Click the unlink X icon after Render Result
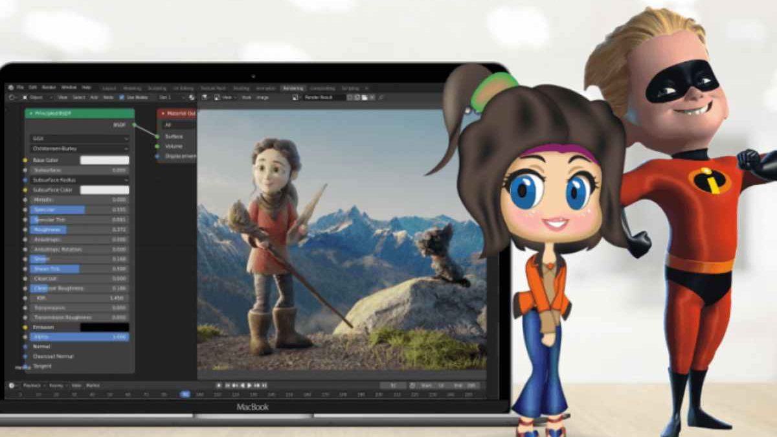777x437 pixels. [x=372, y=97]
